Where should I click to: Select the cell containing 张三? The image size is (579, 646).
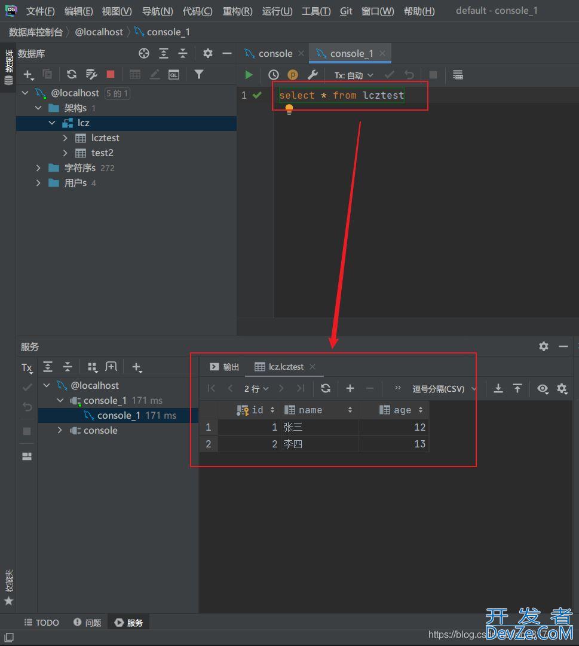click(x=320, y=427)
